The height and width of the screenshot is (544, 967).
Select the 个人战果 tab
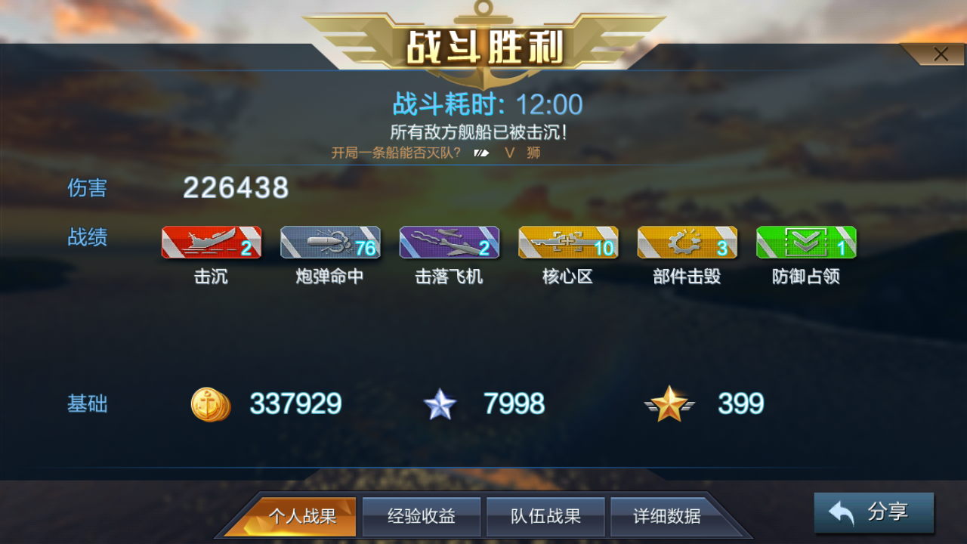point(301,516)
